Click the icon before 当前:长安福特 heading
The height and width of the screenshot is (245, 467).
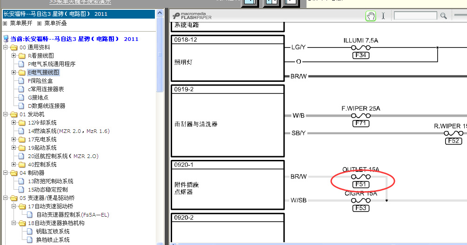click(x=6, y=39)
